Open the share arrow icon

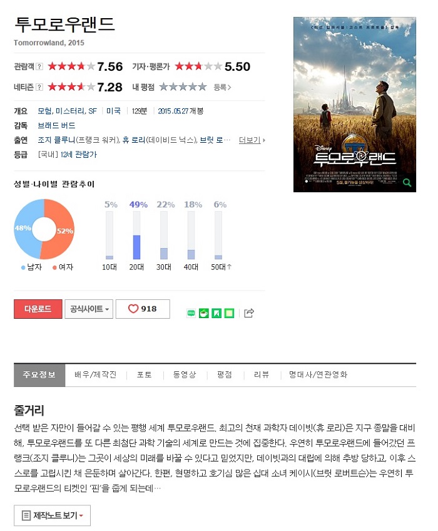click(x=249, y=313)
